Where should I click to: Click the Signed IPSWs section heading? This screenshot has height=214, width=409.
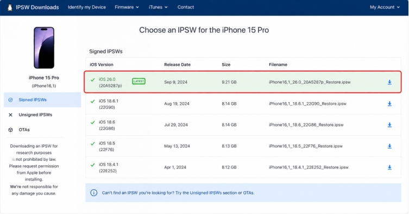(105, 52)
